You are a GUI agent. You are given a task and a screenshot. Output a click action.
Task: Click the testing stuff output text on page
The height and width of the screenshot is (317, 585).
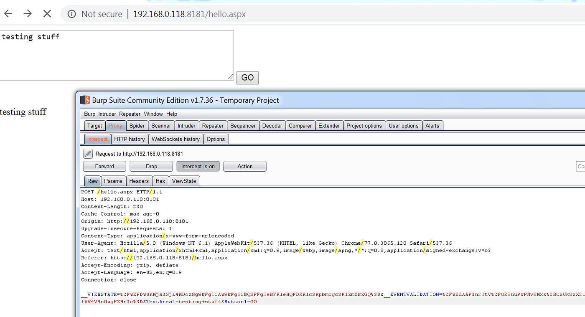pos(23,112)
